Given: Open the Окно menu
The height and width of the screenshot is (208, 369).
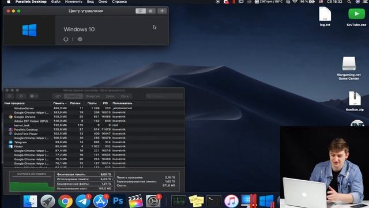Looking at the screenshot, I should (x=103, y=2).
